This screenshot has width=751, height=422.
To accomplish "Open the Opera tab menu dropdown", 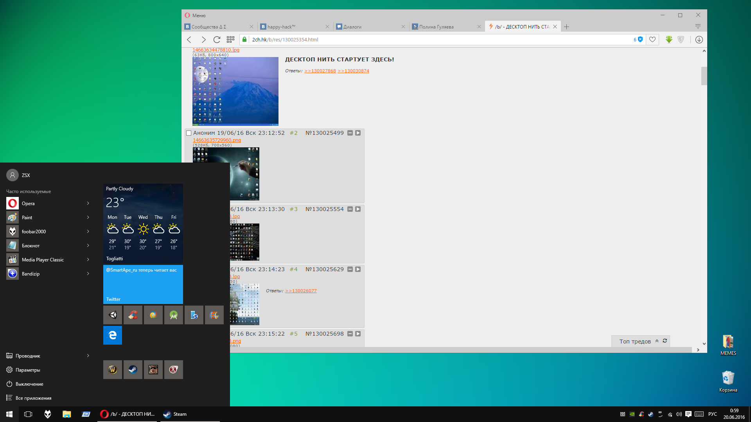I will pyautogui.click(x=698, y=27).
